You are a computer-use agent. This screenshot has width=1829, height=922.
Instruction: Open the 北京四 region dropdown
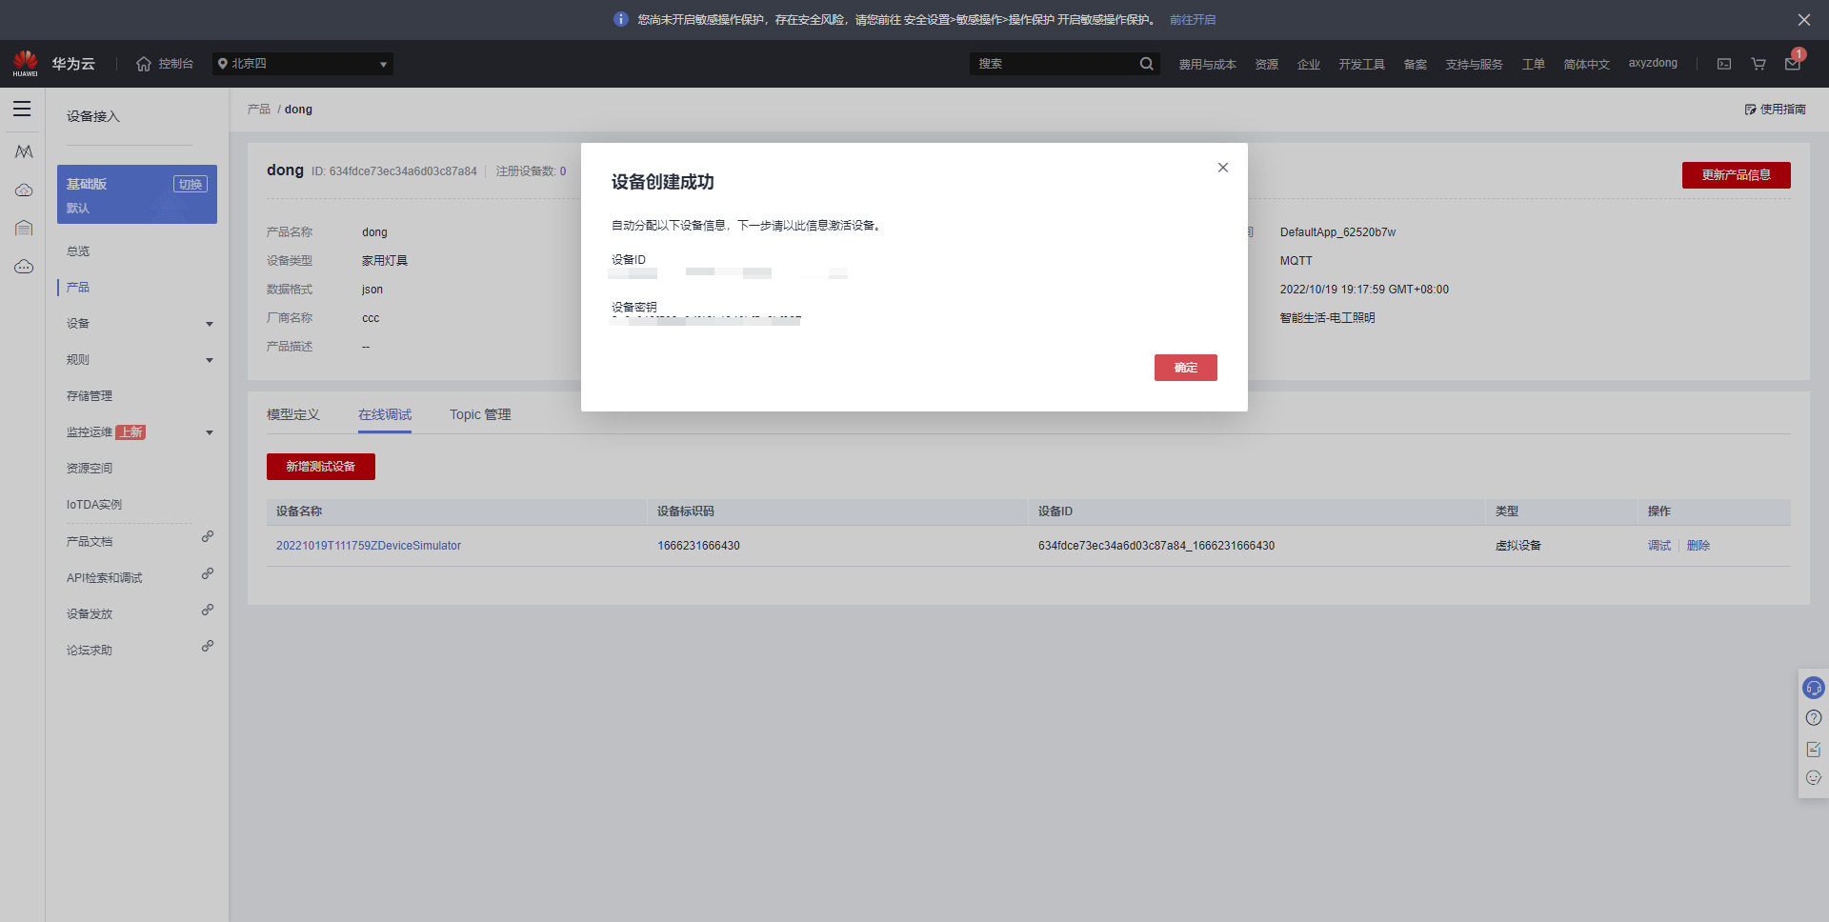(x=303, y=64)
